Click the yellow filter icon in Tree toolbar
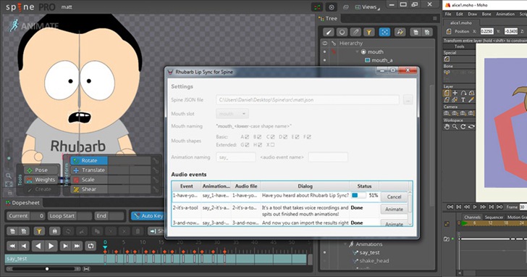 [x=368, y=32]
